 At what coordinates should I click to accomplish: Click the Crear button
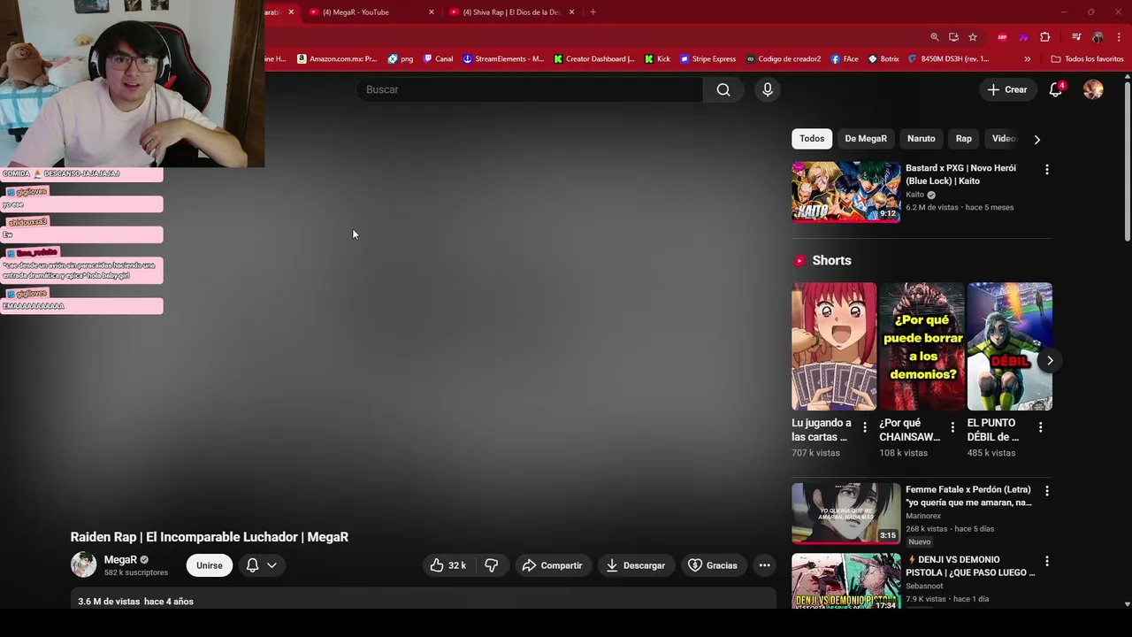click(x=1007, y=89)
